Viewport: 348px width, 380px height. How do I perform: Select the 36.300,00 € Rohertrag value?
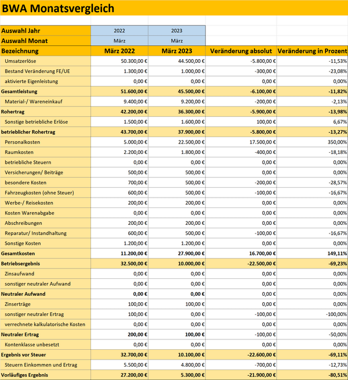pos(177,112)
